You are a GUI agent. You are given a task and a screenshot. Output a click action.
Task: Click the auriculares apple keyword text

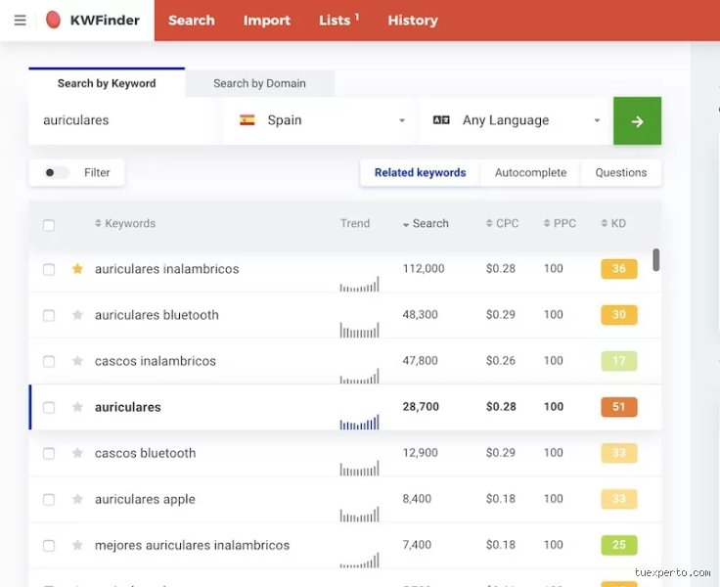[x=145, y=499]
